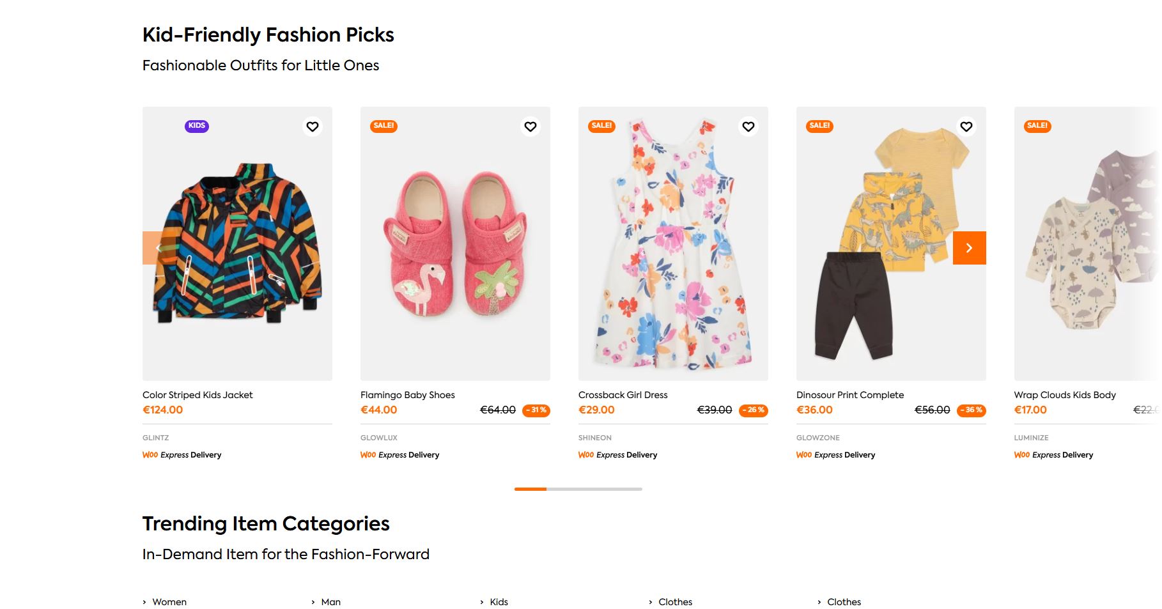This screenshot has width=1162, height=609.
Task: Select the Clothes category entry
Action: (676, 601)
